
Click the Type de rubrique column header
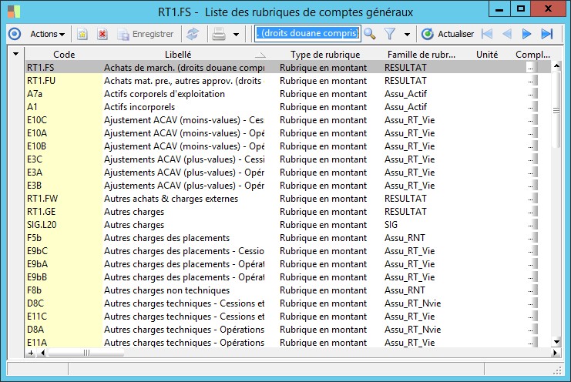(x=325, y=55)
